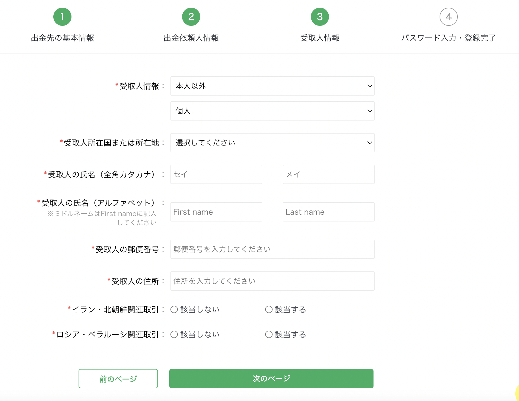
Task: Click step 4 circle パスワード入力
Action: pos(449,17)
